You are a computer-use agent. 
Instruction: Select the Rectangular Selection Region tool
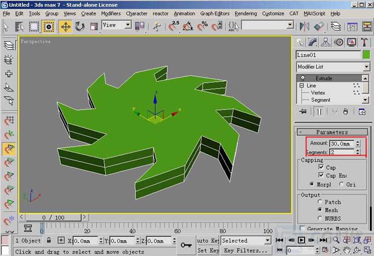(34, 27)
